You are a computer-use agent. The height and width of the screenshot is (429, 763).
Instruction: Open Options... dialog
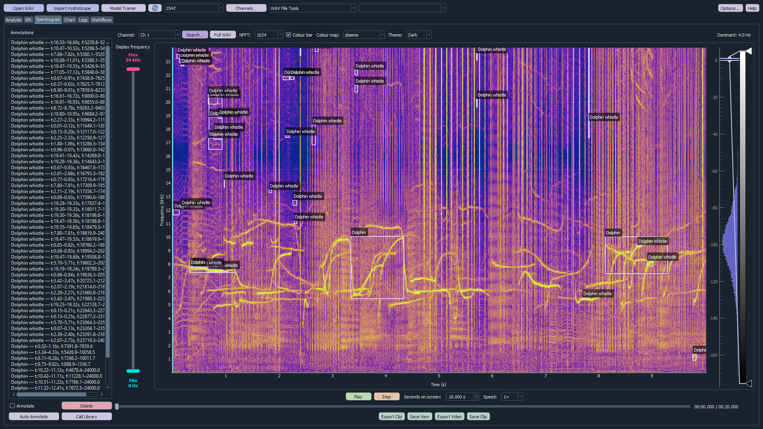coord(730,8)
